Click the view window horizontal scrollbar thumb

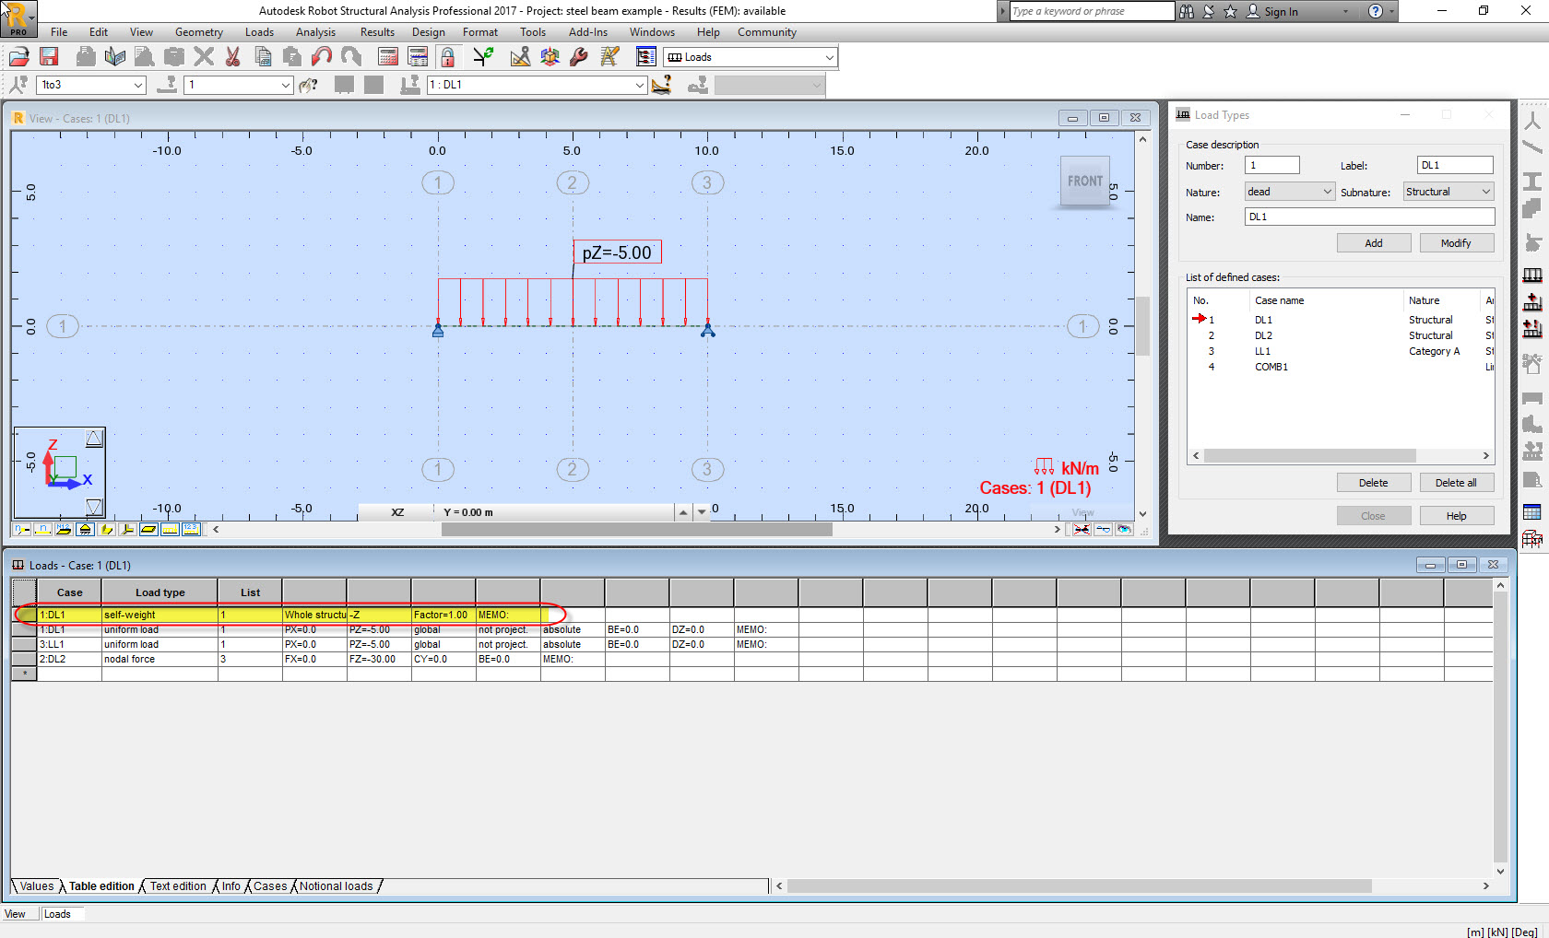coord(636,529)
